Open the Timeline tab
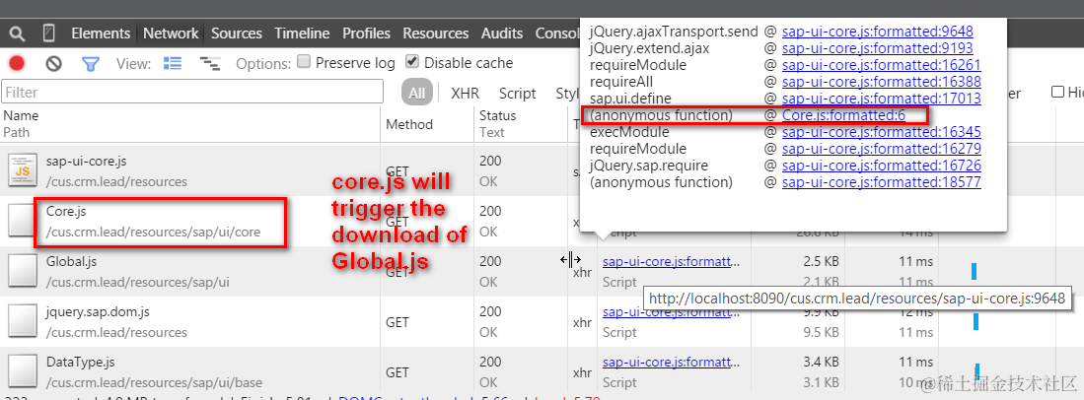This screenshot has width=1084, height=400. pos(302,33)
